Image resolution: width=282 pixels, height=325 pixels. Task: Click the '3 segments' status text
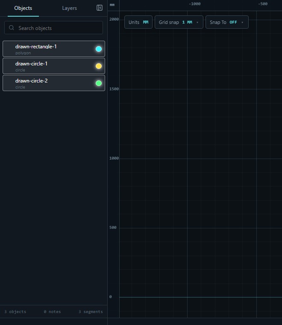(91, 311)
